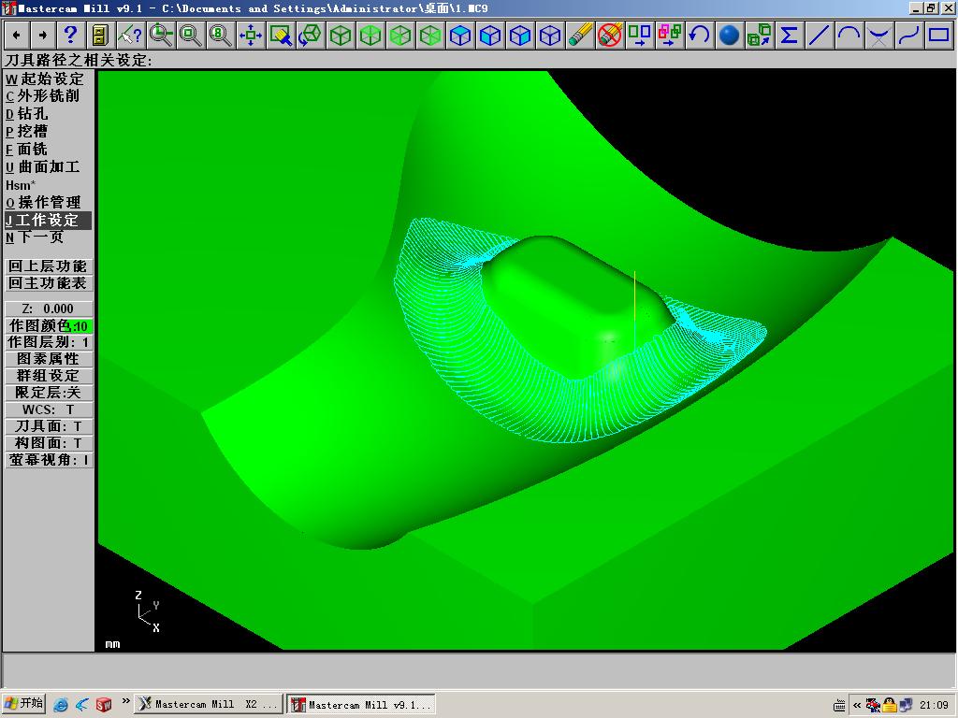Open the WCS: T setting
Screen dimensions: 958x718
point(49,409)
